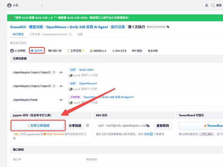This screenshot has height=167, width=223.
Task: Click the 工作空间 mode label
Action: coord(76,51)
